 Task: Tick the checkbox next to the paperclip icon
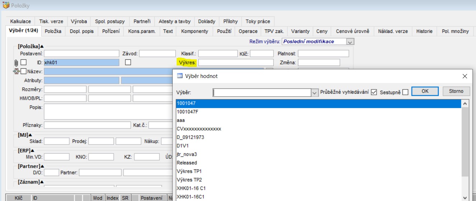click(23, 62)
